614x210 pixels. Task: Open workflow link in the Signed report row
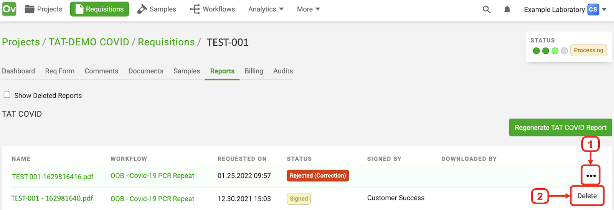pos(152,199)
